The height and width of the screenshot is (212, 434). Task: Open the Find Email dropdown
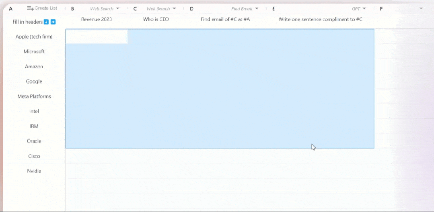click(x=245, y=8)
